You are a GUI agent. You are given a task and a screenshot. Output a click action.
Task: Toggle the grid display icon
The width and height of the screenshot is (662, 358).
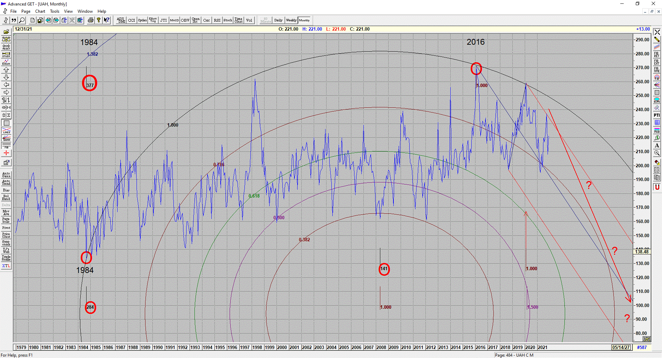click(6, 123)
